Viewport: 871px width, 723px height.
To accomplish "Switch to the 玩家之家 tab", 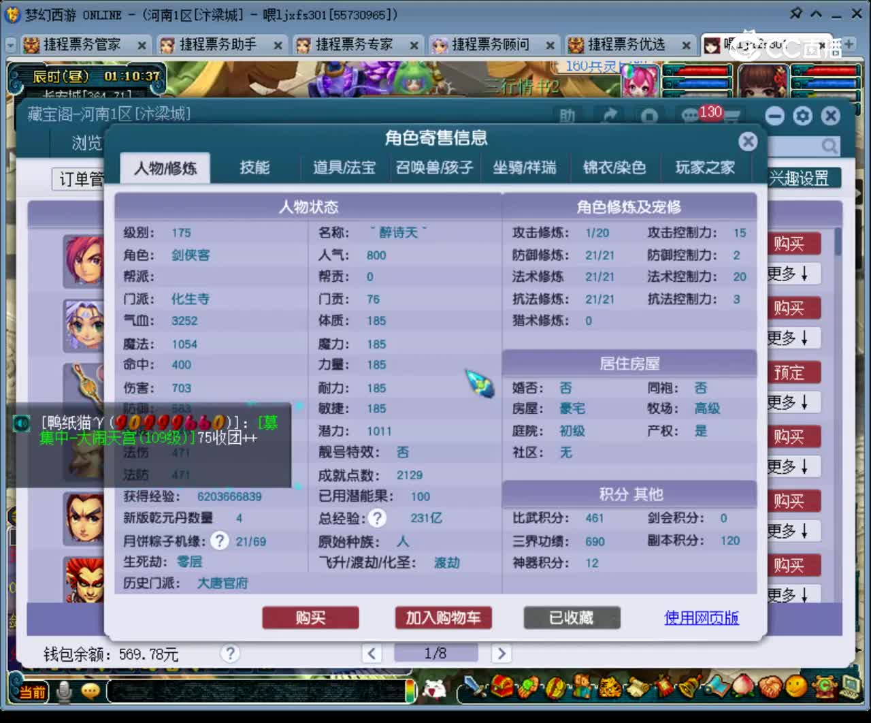I will [705, 167].
